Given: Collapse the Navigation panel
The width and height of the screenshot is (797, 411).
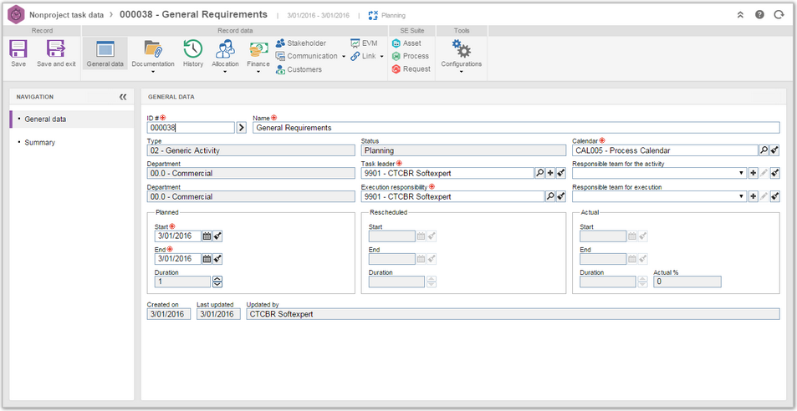Looking at the screenshot, I should click(x=122, y=96).
